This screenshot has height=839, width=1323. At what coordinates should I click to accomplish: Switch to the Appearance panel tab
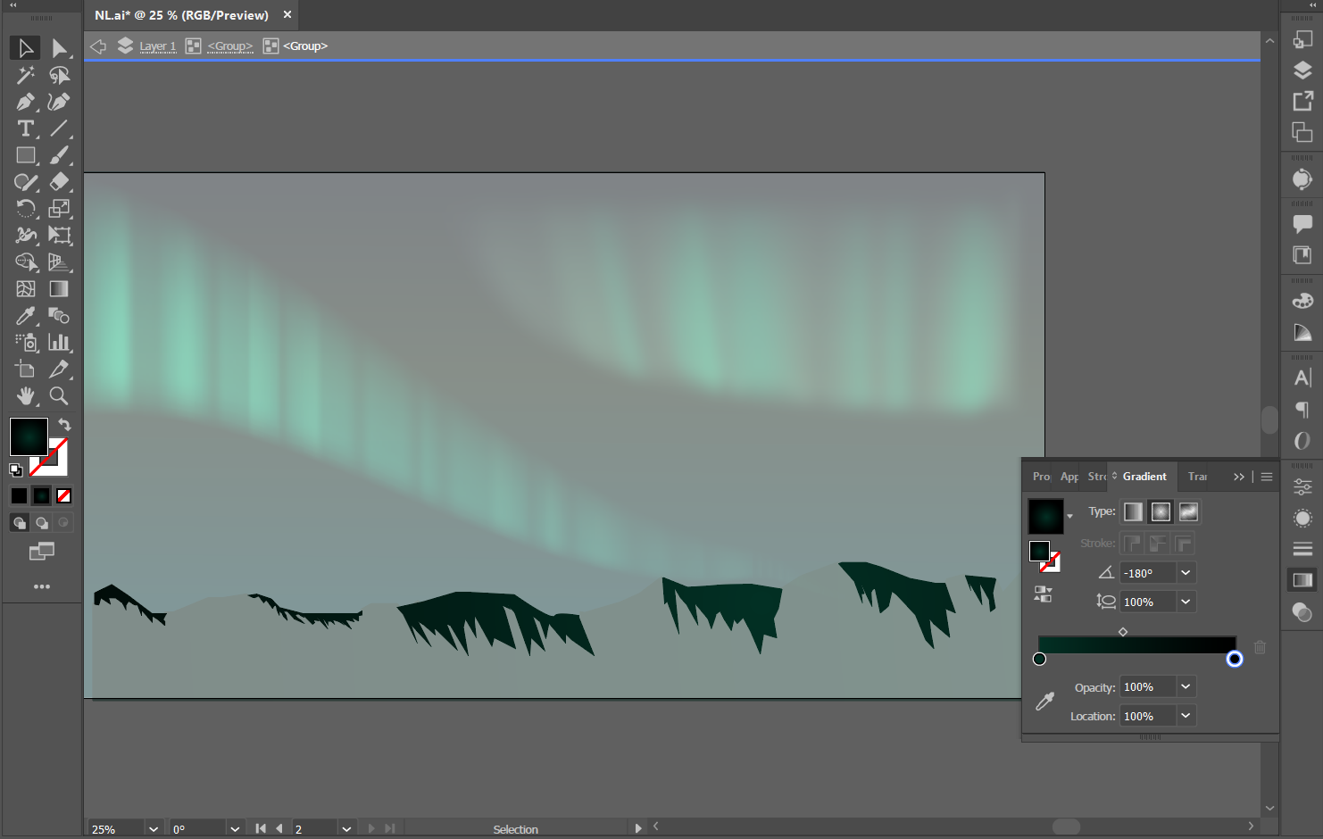click(1069, 477)
